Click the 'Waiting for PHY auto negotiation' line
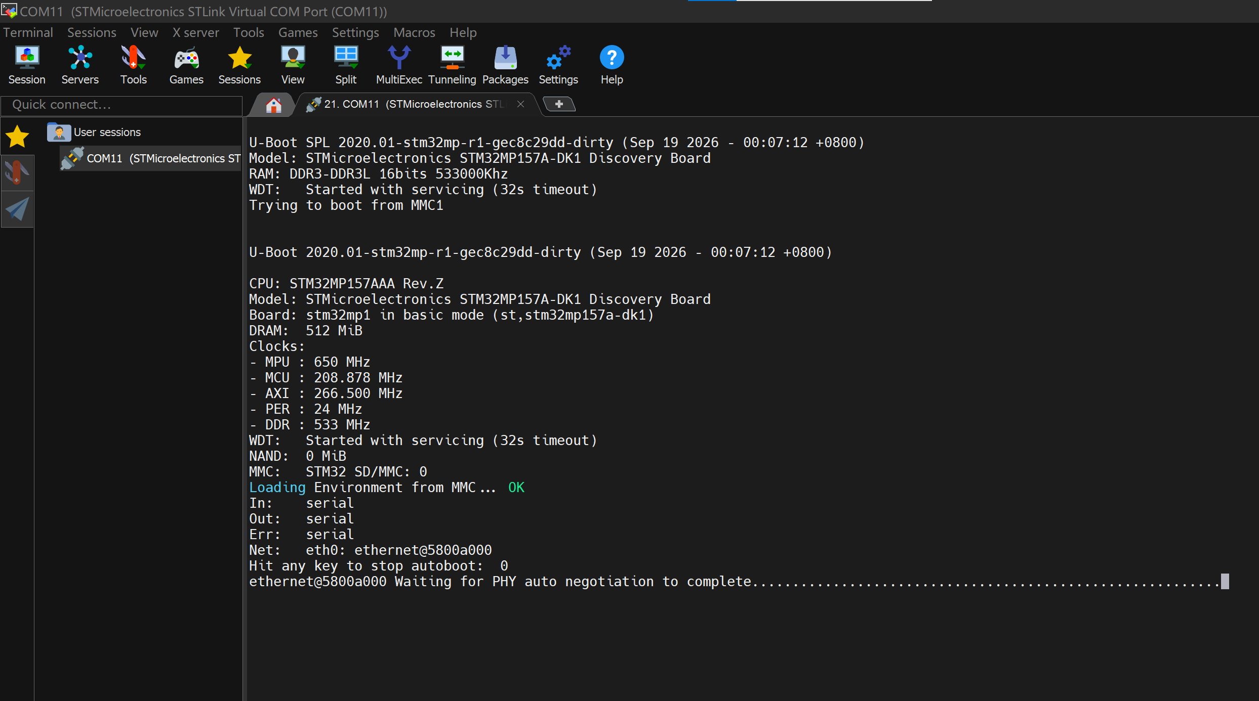Screen dimensions: 1259x701 (x=734, y=582)
